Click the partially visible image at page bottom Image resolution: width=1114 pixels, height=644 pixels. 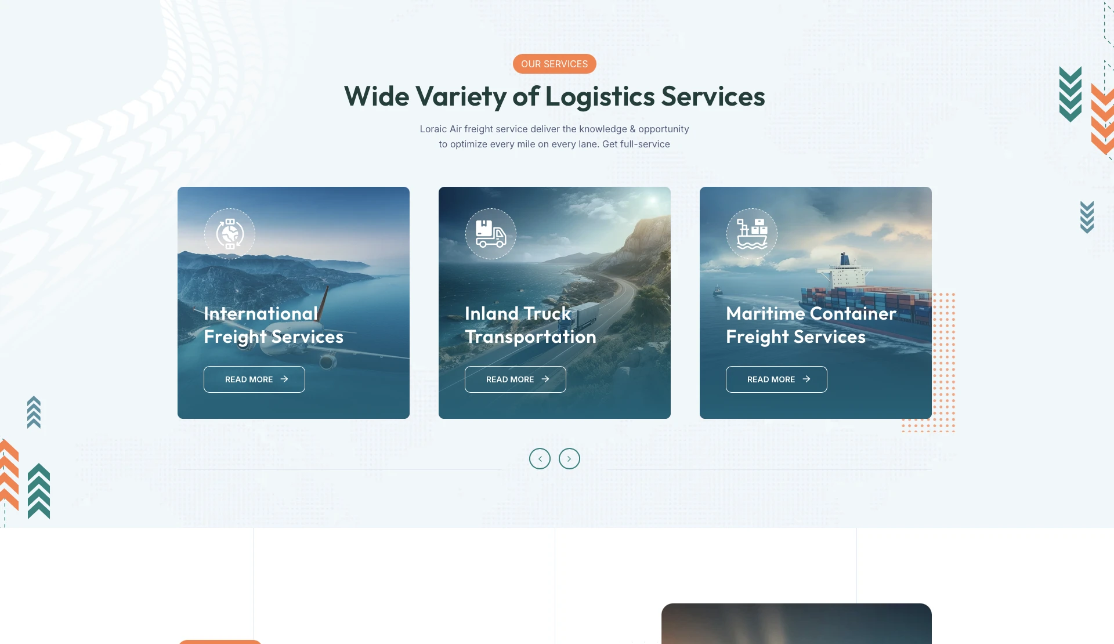pos(797,624)
